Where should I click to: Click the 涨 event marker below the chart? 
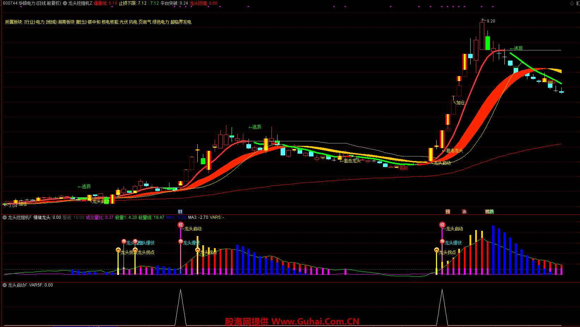coord(465,212)
